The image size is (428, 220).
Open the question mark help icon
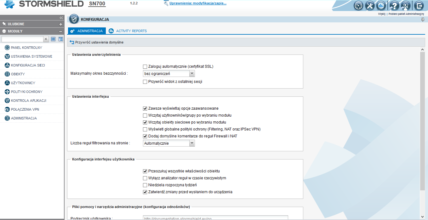(394, 6)
